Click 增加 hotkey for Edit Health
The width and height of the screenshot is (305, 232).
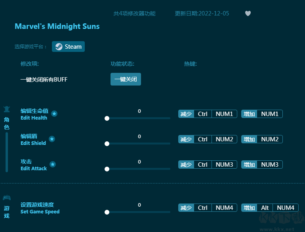[250, 114]
